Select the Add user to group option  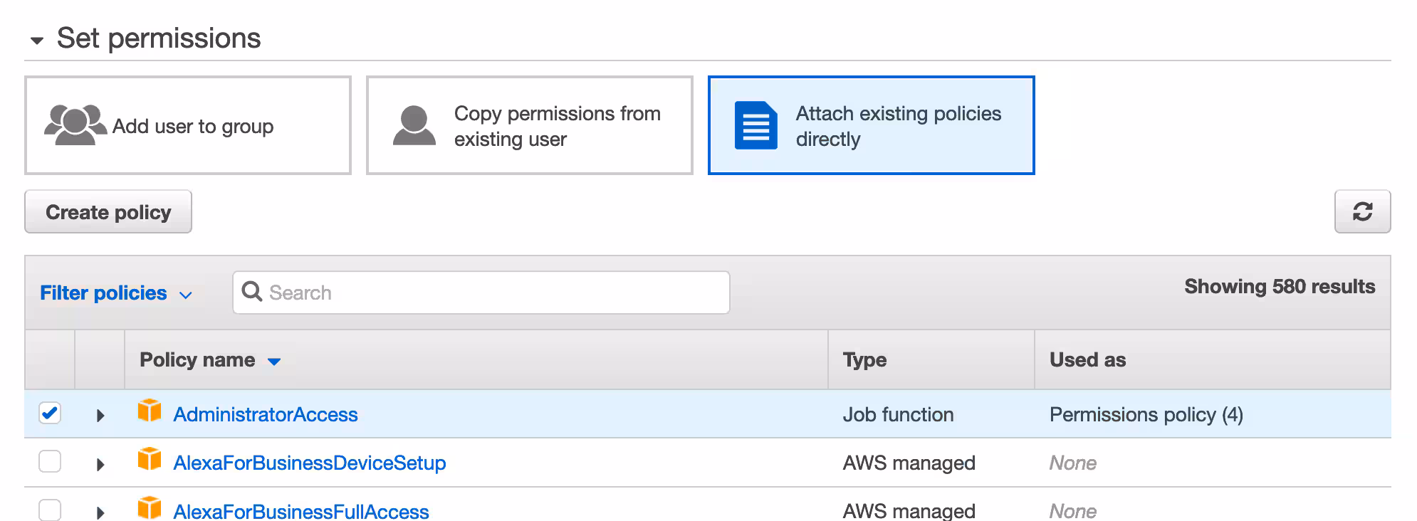click(x=188, y=125)
